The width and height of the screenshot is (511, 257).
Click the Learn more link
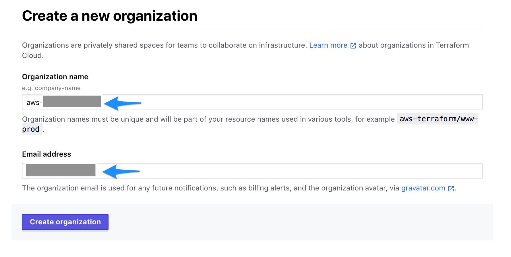tap(328, 45)
